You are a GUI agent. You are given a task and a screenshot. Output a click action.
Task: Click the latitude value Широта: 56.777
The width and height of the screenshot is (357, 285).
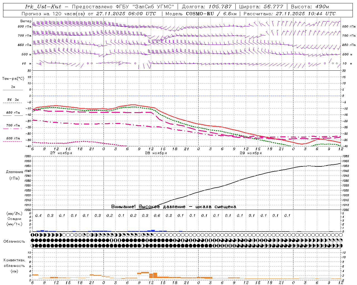click(x=261, y=7)
